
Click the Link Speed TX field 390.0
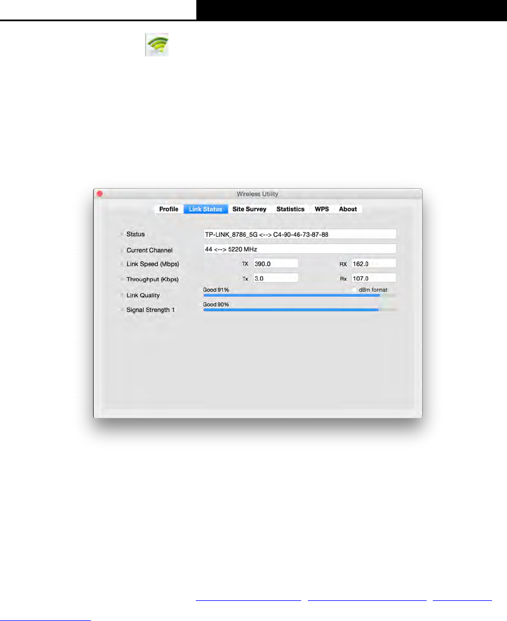tap(276, 264)
